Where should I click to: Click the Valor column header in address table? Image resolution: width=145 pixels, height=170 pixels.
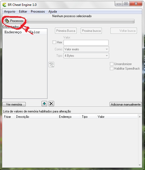click(x=117, y=117)
